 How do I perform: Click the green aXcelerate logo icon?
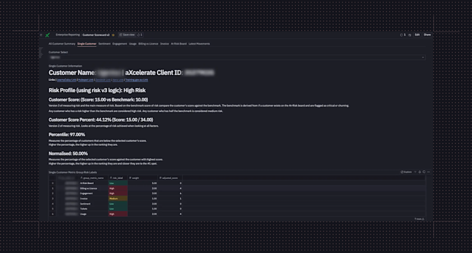pos(47,35)
